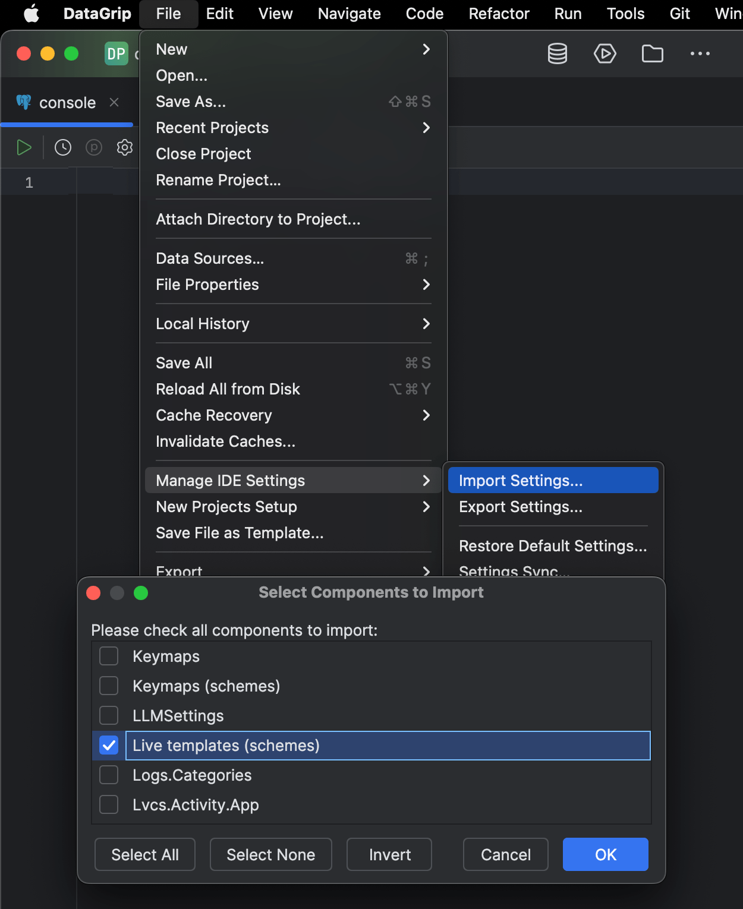Open the Refactor menu
The width and height of the screenshot is (743, 909).
point(499,14)
